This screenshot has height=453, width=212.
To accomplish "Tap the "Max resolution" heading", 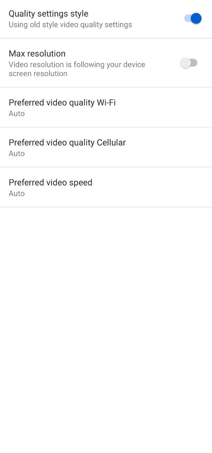I will [x=37, y=53].
